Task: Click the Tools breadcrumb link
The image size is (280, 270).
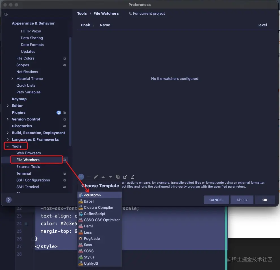Action: (82, 13)
